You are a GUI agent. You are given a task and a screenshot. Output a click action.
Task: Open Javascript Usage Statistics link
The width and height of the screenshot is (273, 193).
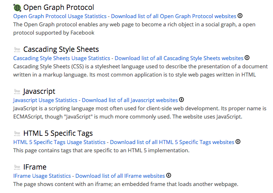[x=45, y=100]
